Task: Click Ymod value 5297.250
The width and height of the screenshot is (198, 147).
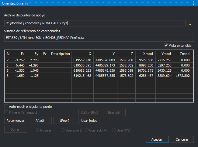Action: (x=165, y=65)
